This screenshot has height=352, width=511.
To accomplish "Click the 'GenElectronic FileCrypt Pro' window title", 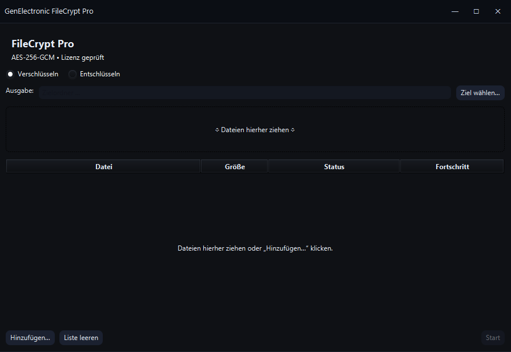I will point(49,11).
